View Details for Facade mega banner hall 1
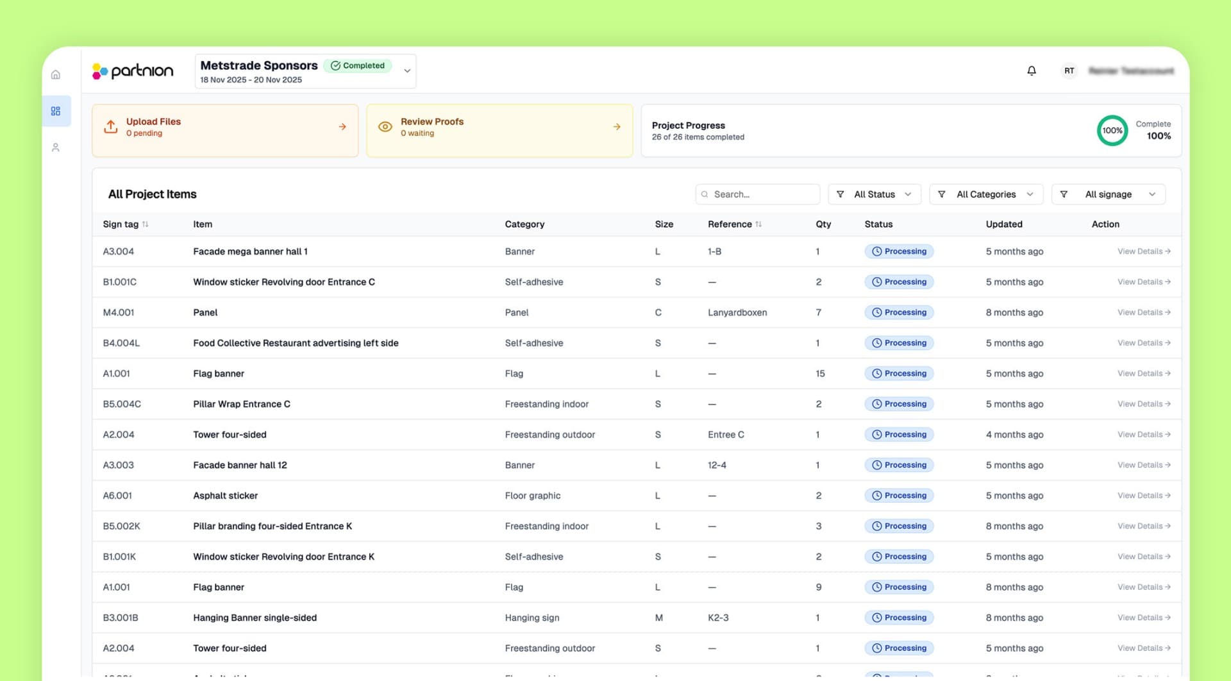Screen dimensions: 1231x681 pos(1144,251)
